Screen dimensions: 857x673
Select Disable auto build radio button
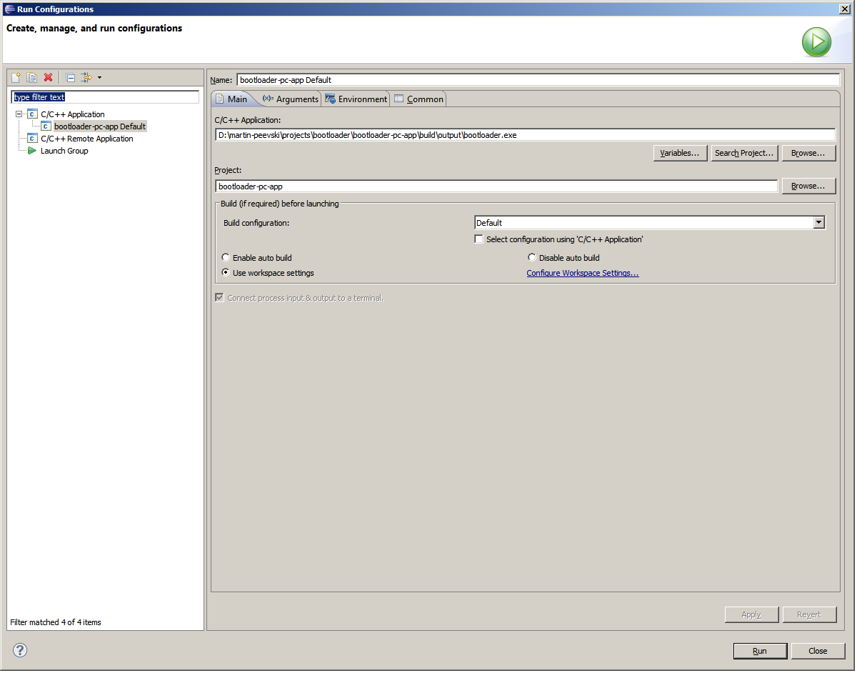532,258
